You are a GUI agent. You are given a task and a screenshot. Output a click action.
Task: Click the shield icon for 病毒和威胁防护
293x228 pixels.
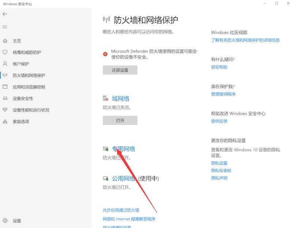5,52
